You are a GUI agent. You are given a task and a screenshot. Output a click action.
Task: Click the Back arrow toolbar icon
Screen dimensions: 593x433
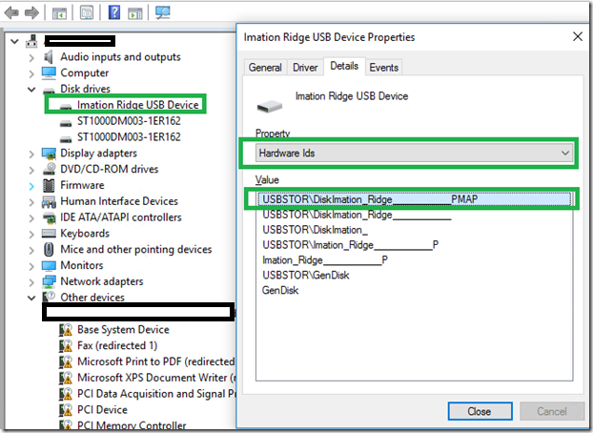pos(11,12)
